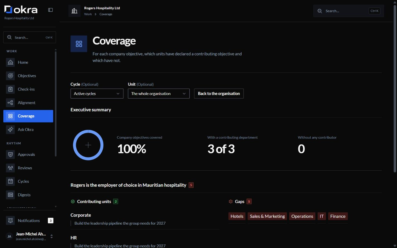397x248 pixels.
Task: Click the red 5 badge next to objective title
Action: (191, 185)
